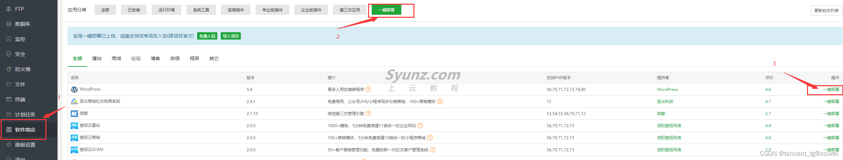Open the 软件商店 software store item

tap(29, 130)
